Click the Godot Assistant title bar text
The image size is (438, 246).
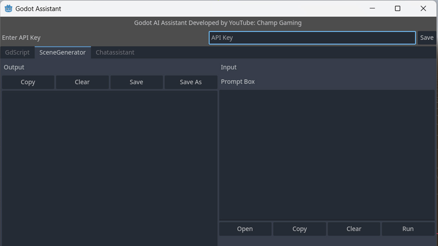click(x=38, y=9)
